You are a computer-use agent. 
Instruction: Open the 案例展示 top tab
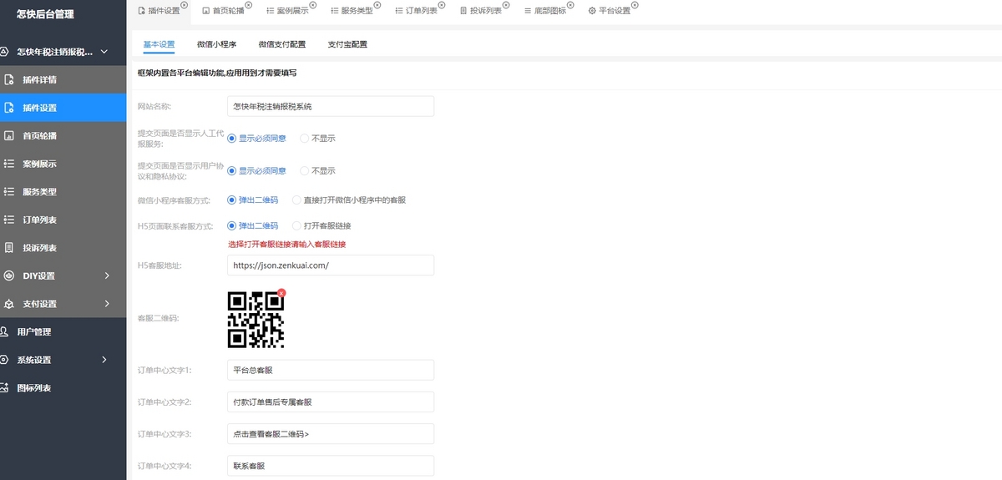pyautogui.click(x=287, y=11)
